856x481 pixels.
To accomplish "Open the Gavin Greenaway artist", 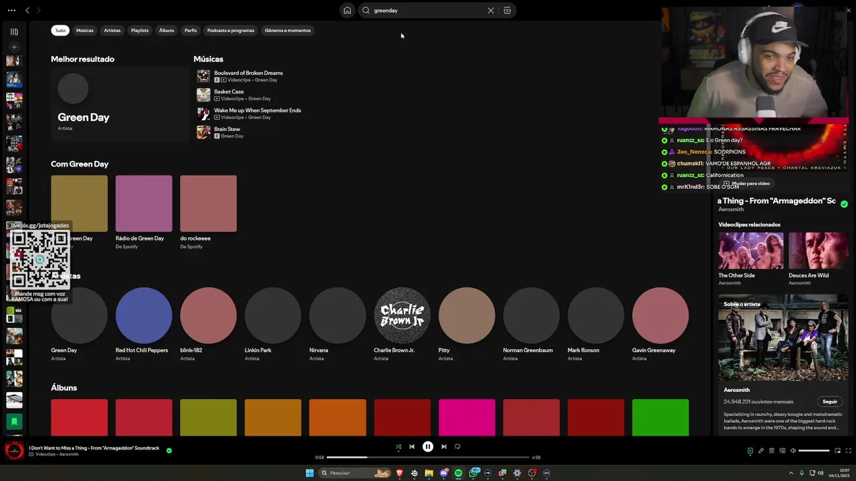I will pyautogui.click(x=660, y=324).
